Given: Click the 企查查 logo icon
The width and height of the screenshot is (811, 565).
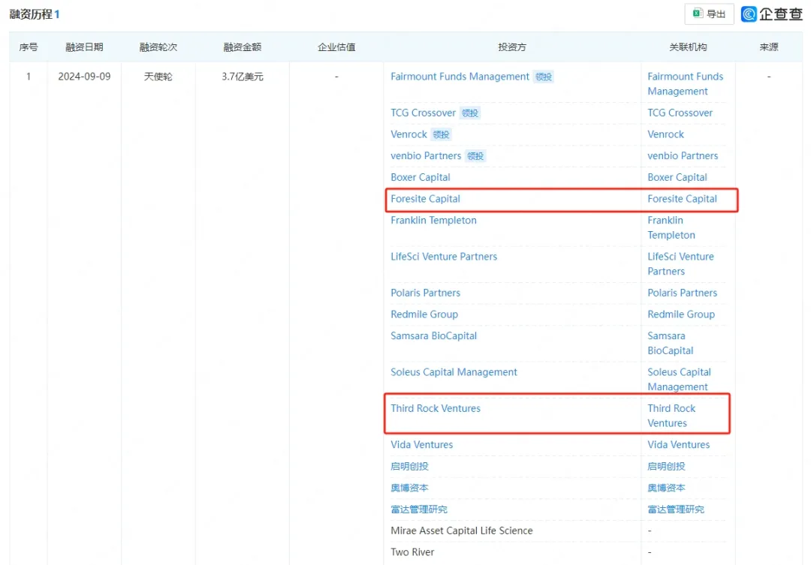Looking at the screenshot, I should coord(749,14).
